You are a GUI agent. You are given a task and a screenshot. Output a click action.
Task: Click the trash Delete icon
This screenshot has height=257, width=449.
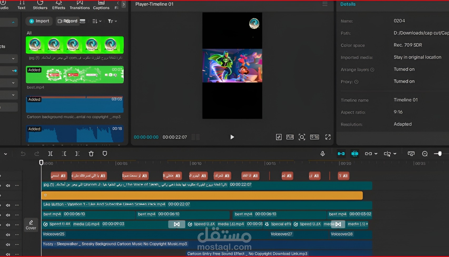[91, 154]
